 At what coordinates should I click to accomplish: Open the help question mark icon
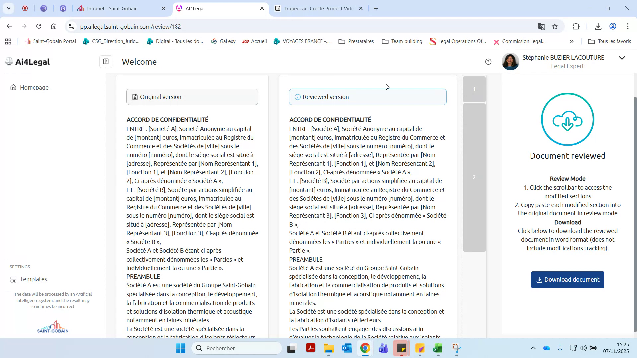488,62
